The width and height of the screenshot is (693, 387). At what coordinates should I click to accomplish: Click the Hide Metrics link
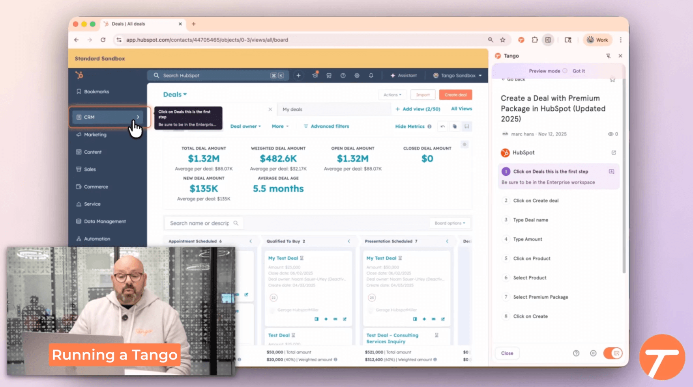(x=410, y=127)
